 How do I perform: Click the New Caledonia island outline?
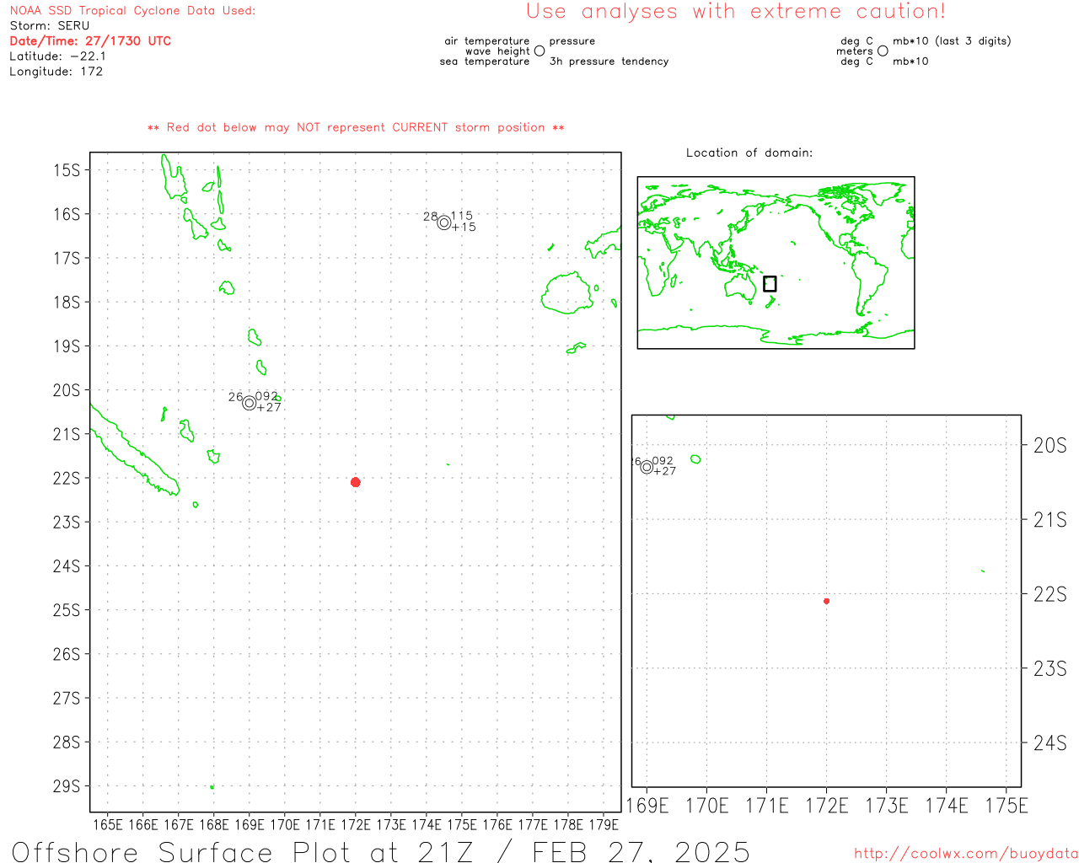tap(135, 452)
